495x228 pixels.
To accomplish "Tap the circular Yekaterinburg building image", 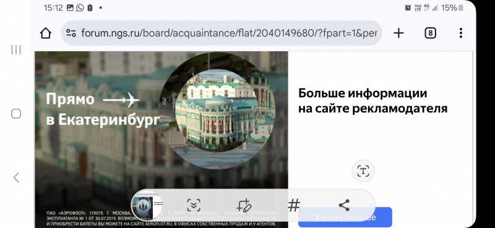I will pyautogui.click(x=217, y=111).
